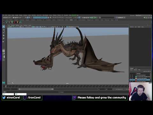Toggle visibility of red swatch layer

(131, 81)
